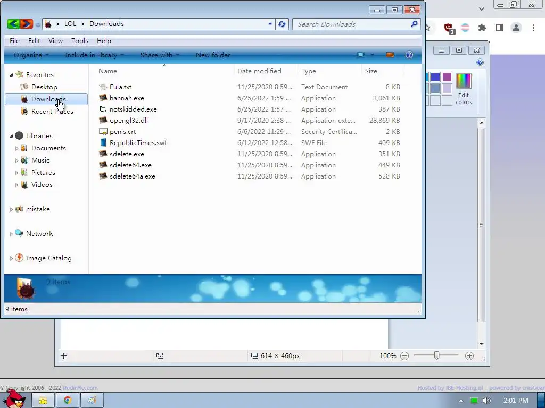The height and width of the screenshot is (408, 545).
Task: Expand the Documents library node
Action: point(16,148)
